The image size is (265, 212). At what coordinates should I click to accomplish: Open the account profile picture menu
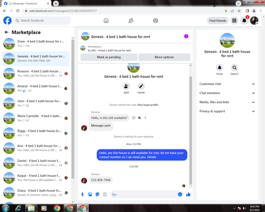tap(254, 21)
